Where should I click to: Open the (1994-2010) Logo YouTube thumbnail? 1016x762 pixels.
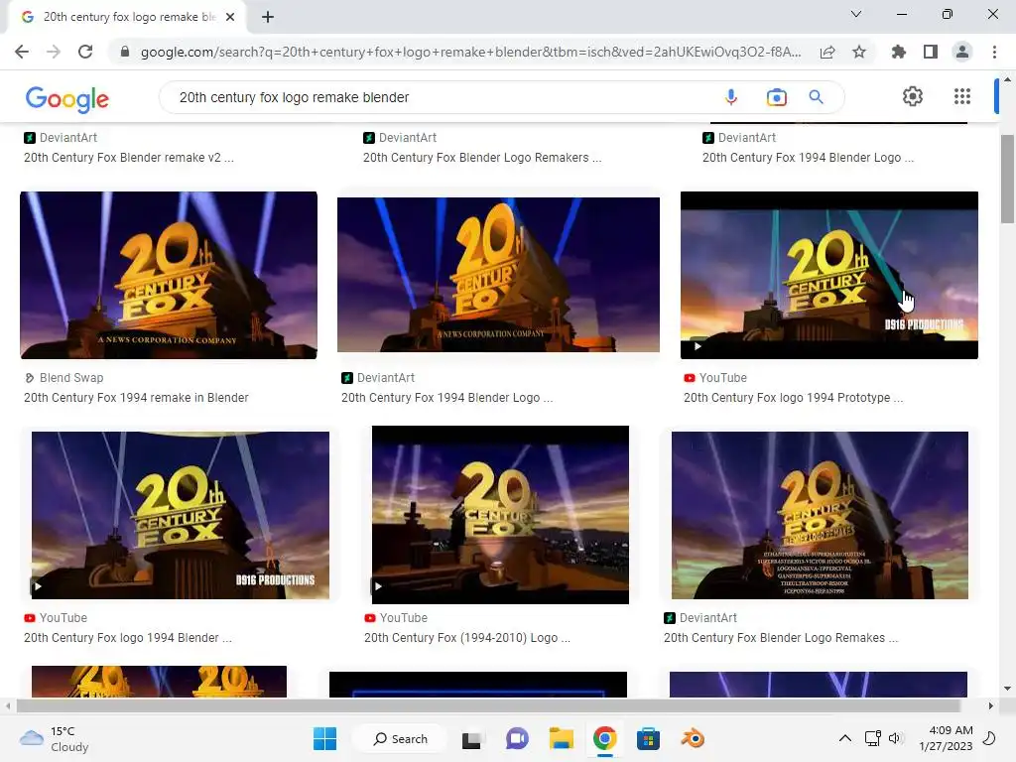(500, 515)
